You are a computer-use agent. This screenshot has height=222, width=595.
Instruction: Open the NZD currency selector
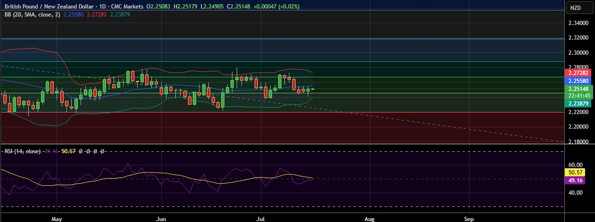(x=579, y=8)
